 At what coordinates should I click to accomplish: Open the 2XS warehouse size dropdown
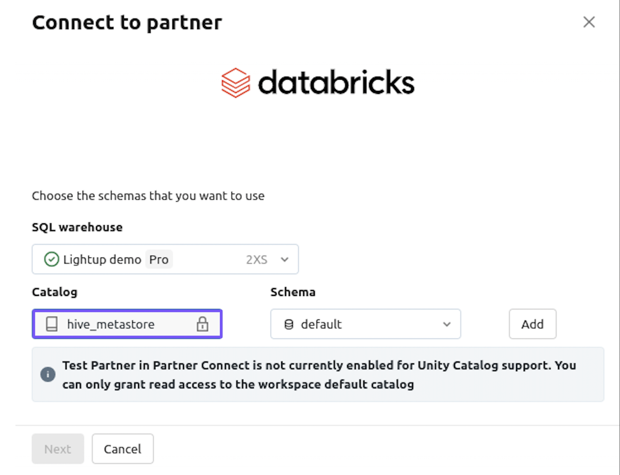click(284, 259)
